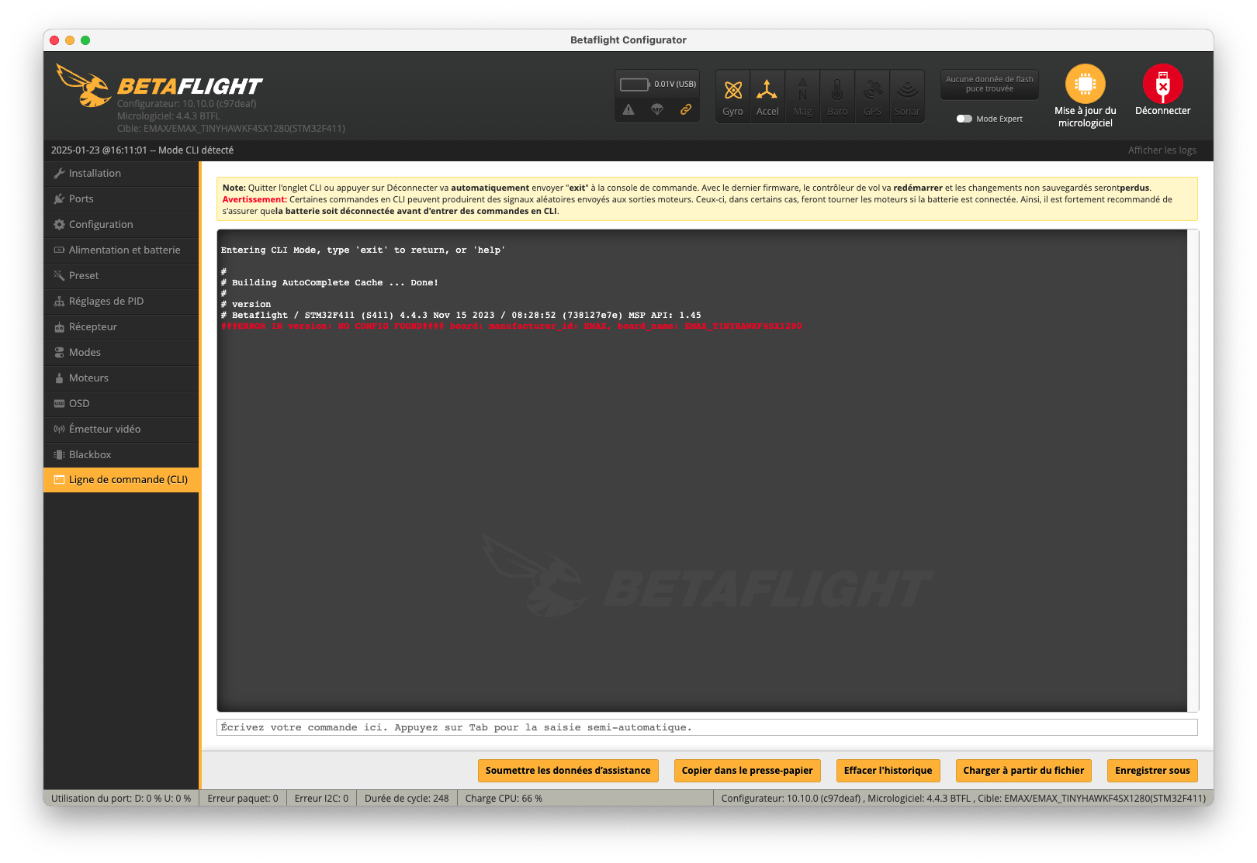Click the 'Aucune donnée de flash' dataflash box
This screenshot has height=863, width=1257.
point(989,85)
